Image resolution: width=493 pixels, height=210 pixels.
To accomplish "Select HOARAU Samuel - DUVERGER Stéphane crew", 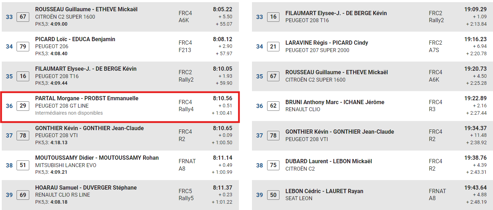I will [86, 187].
